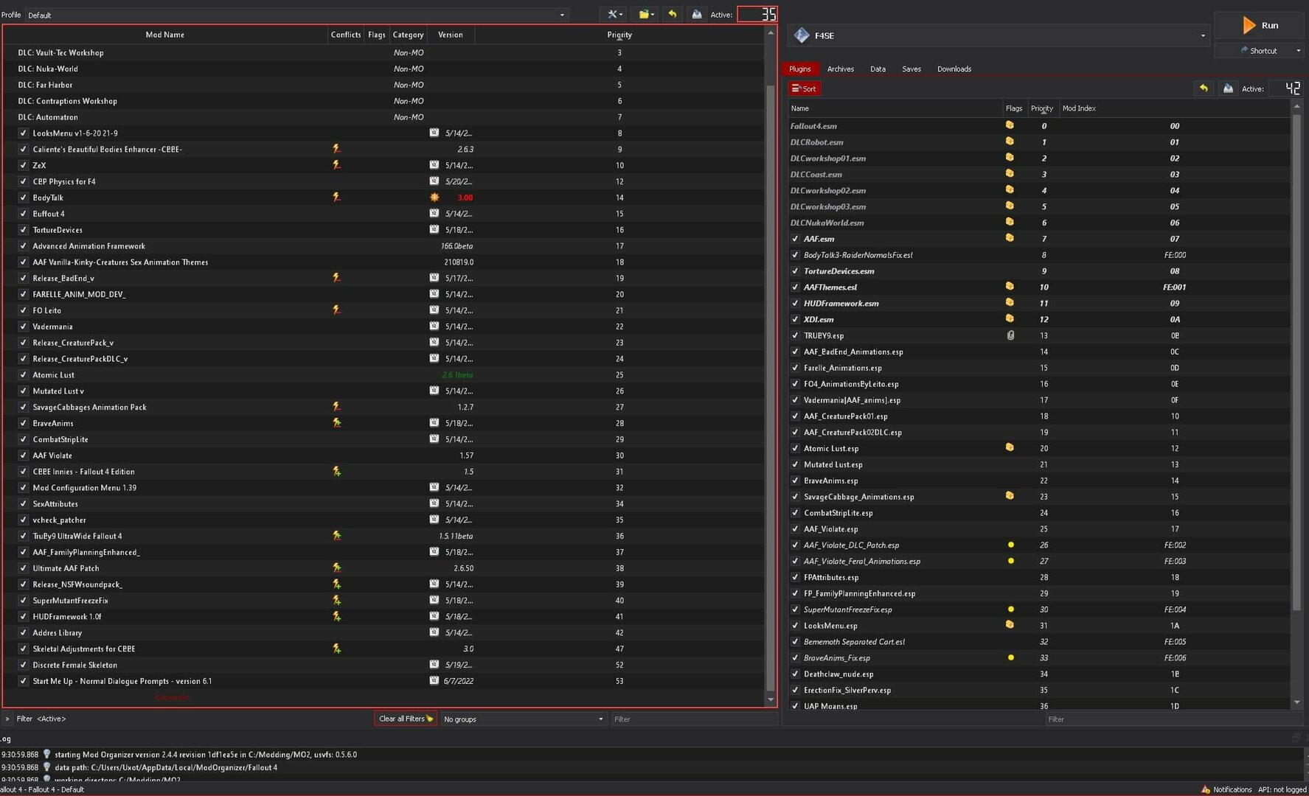
Task: Create mod list backup icon beside Active counter
Action: click(x=696, y=15)
